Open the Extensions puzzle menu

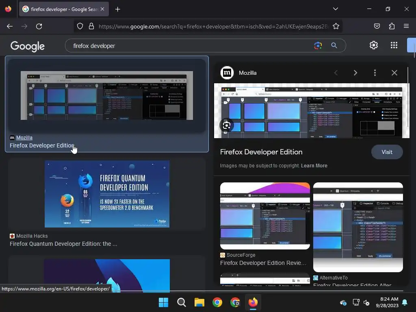coord(392,26)
